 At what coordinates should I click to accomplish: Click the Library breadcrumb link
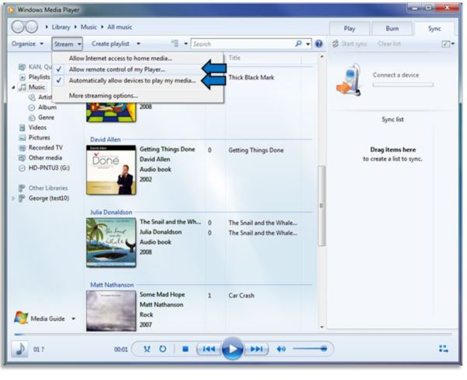[x=61, y=26]
